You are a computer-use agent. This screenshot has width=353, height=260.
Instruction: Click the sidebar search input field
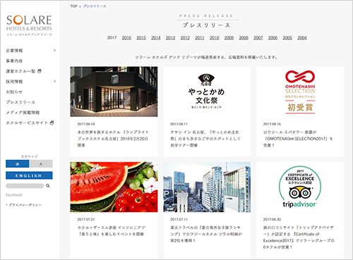[25, 186]
